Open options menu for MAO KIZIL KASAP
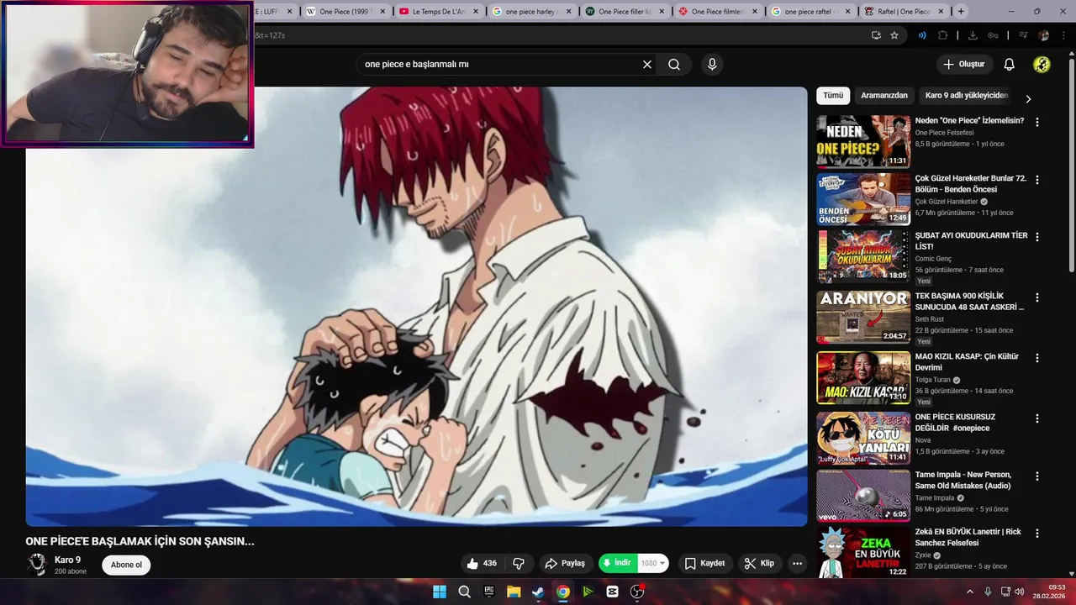This screenshot has height=605, width=1076. pos(1036,358)
